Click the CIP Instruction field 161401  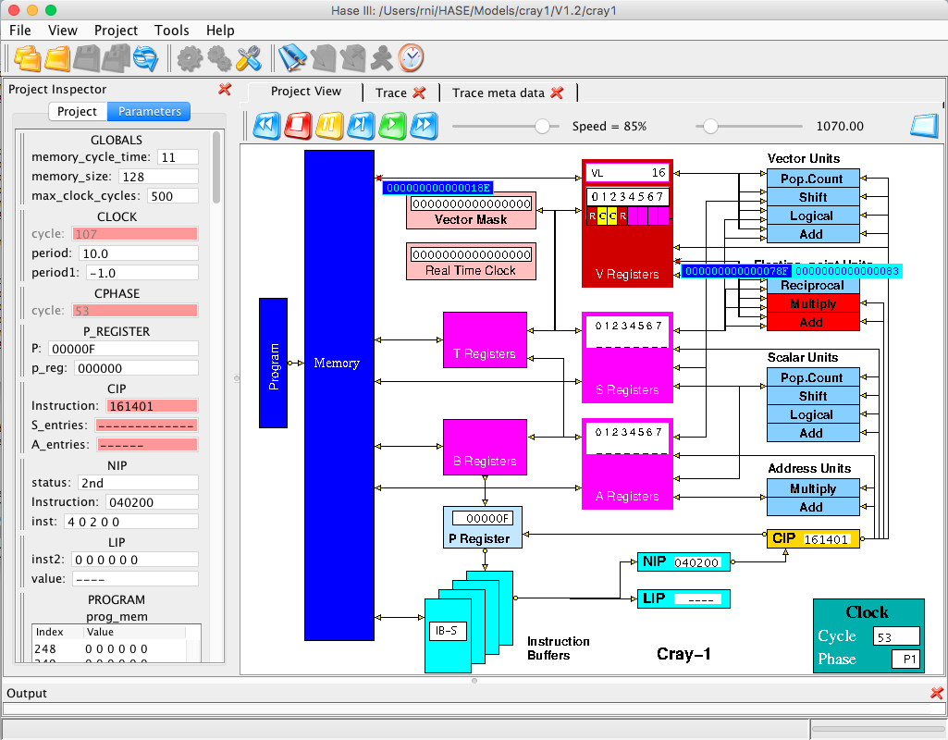point(152,406)
